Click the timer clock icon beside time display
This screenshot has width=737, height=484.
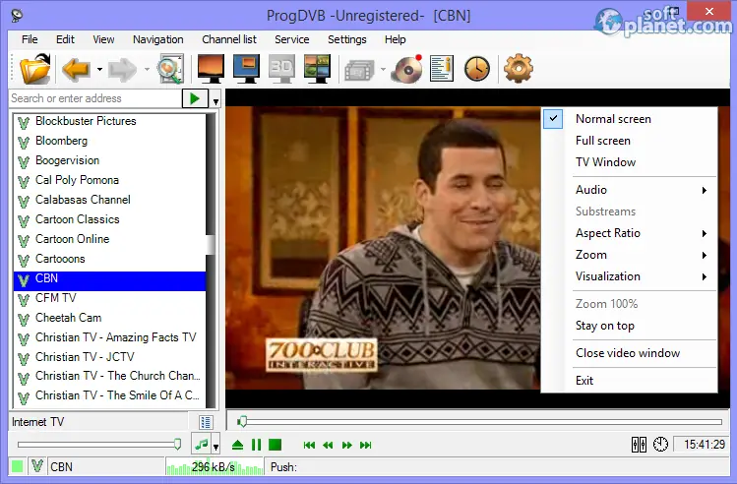pyautogui.click(x=660, y=444)
